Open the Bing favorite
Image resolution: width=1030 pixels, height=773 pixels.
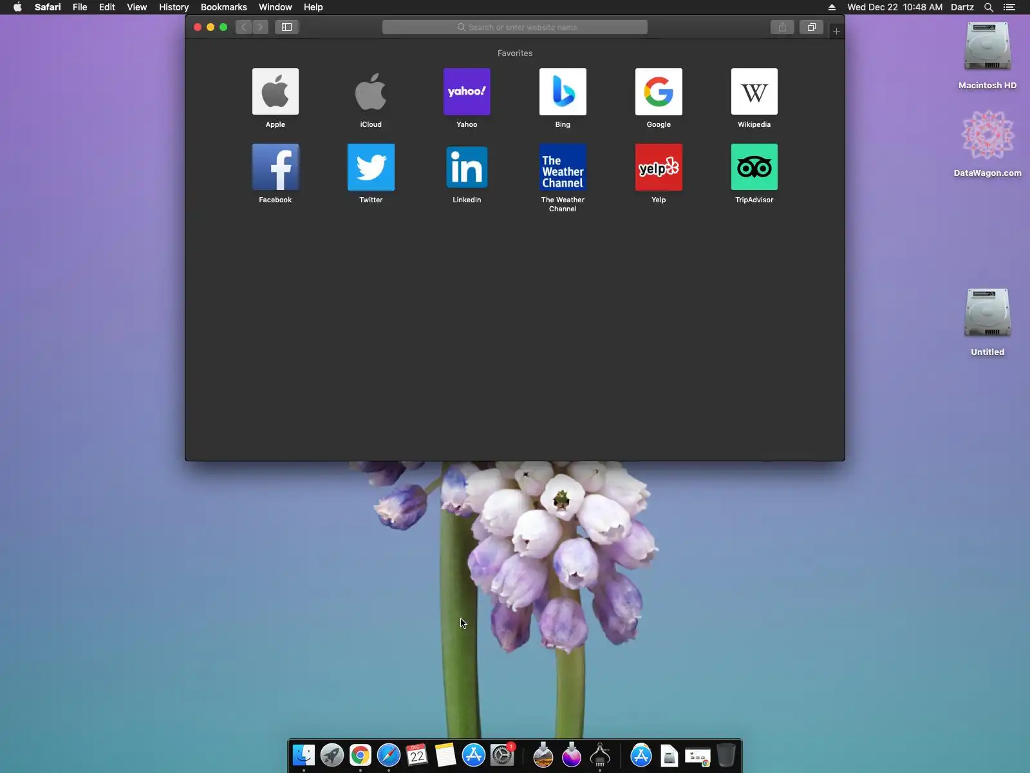[563, 91]
